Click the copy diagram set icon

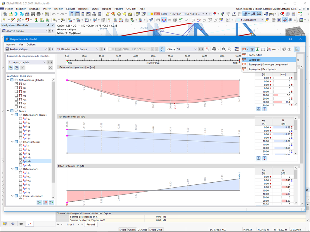(x=17, y=68)
